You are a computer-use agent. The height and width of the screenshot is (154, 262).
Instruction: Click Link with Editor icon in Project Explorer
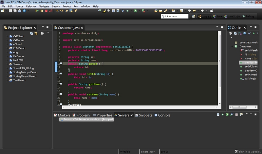point(36,33)
